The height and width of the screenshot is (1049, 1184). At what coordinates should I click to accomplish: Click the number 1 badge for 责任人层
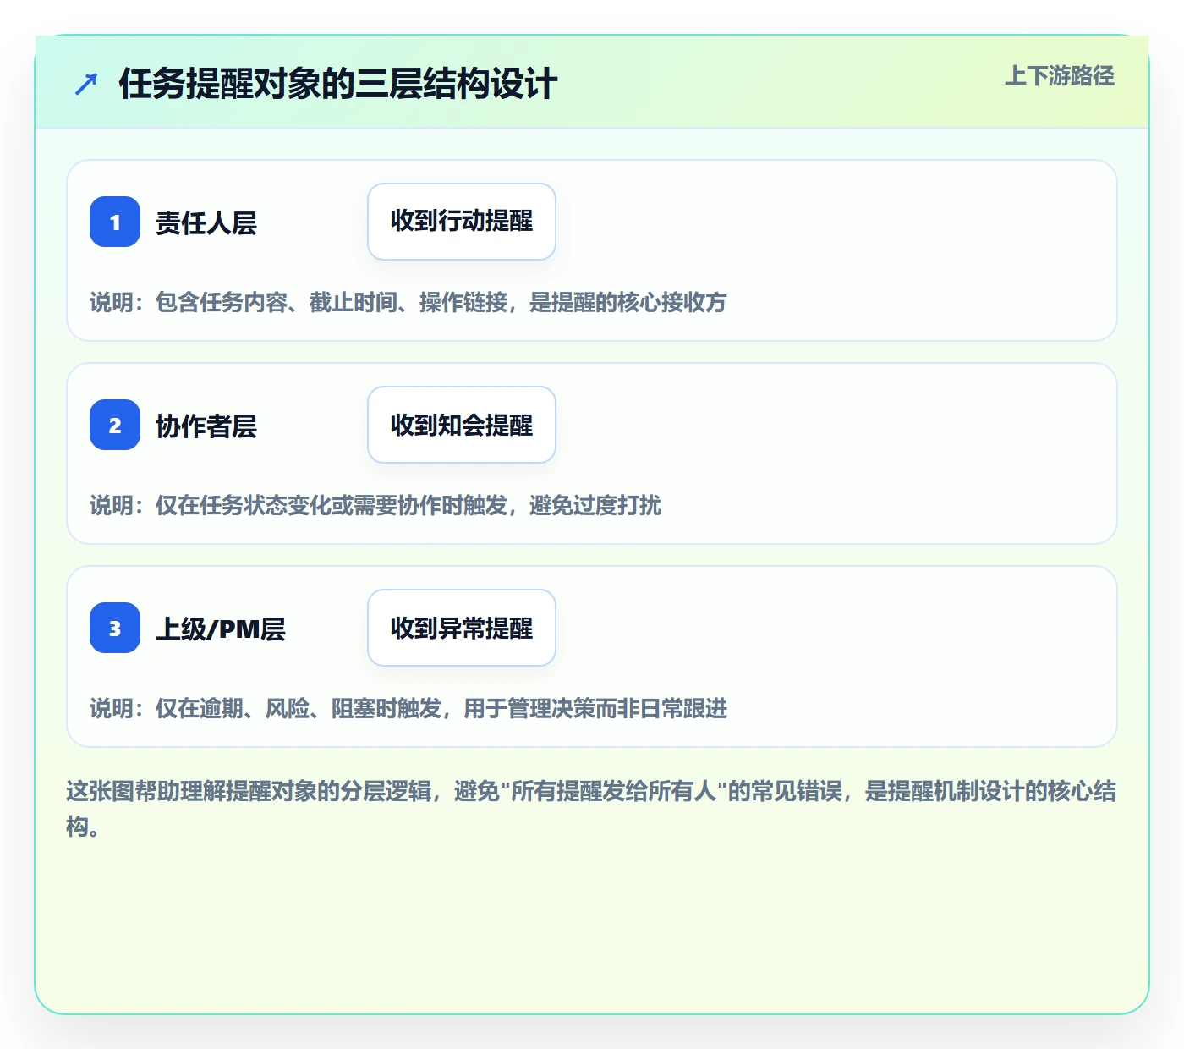click(115, 222)
